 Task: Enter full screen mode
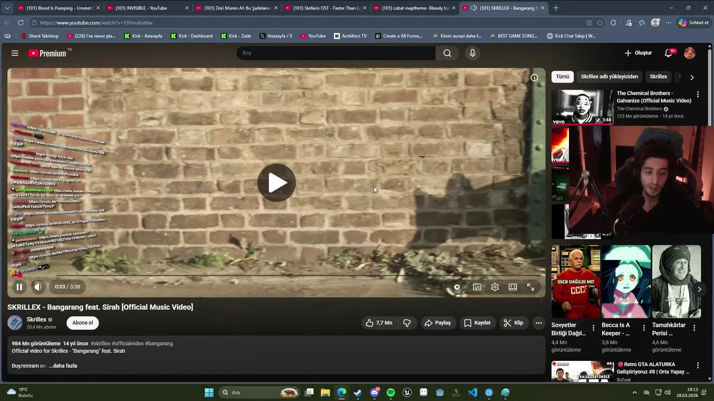click(x=530, y=287)
